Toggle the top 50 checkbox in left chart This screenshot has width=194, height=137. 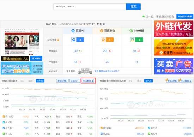4,122
